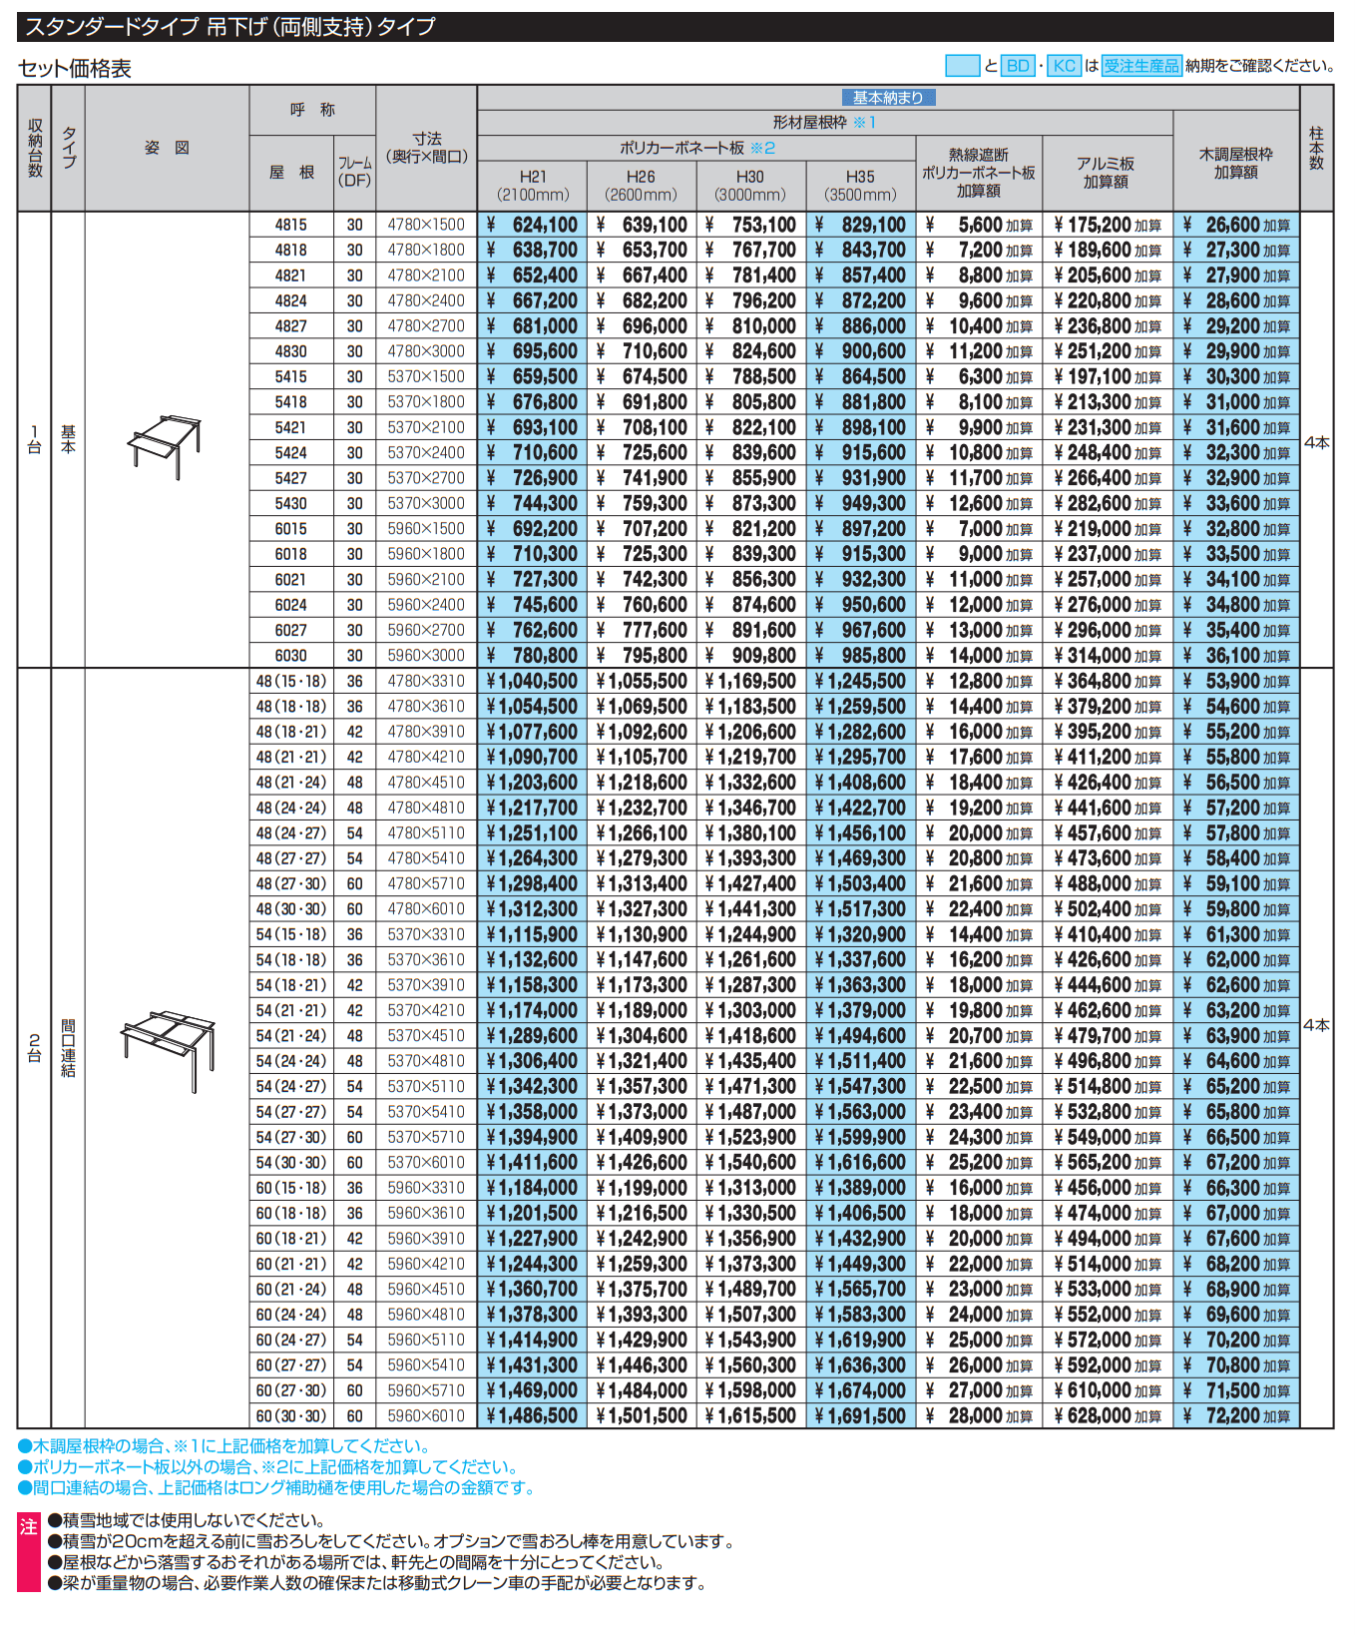Viewport: 1355px width, 1635px height.
Task: Click the 基本納まり header badge
Action: click(888, 98)
